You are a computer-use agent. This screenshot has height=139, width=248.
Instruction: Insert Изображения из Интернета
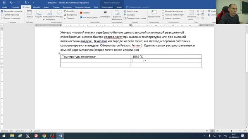click(49, 15)
